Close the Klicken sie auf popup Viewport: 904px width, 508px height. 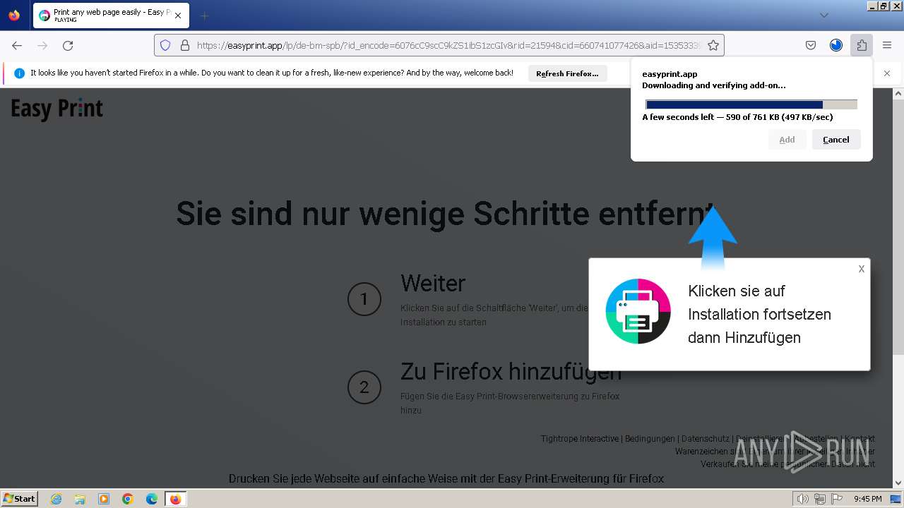pyautogui.click(x=862, y=269)
